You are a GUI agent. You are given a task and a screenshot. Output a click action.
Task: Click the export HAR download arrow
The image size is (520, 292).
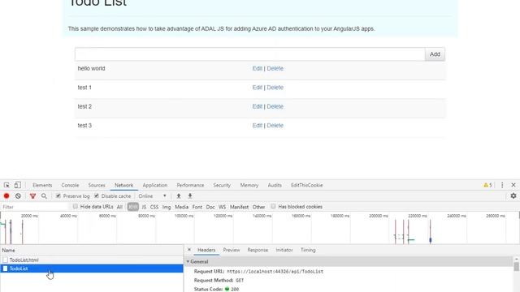[190, 196]
